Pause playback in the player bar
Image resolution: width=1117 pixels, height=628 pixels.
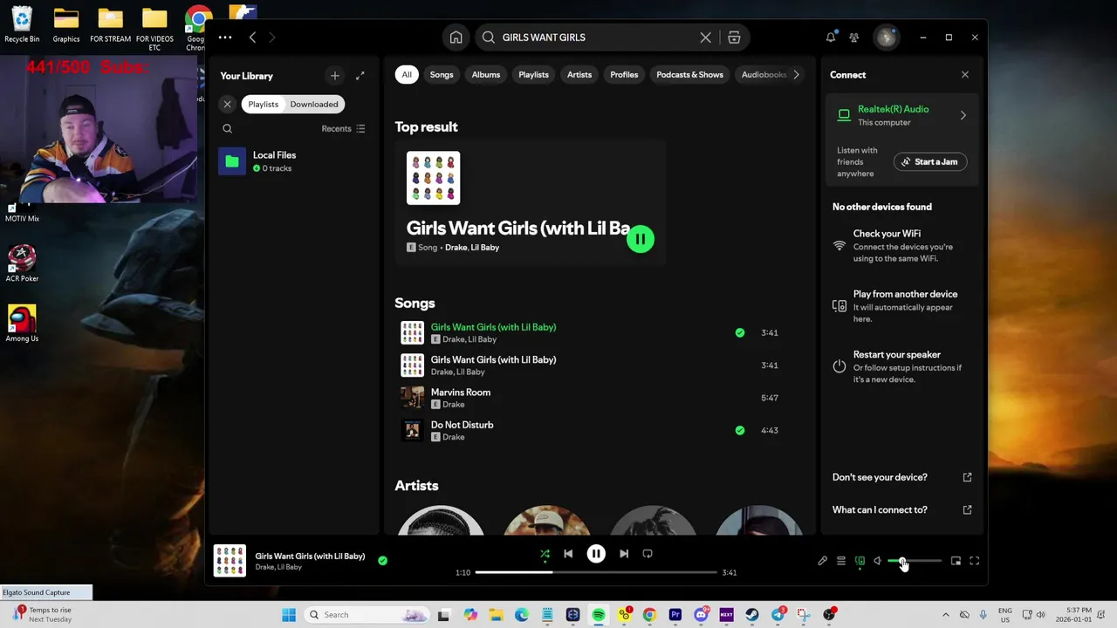coord(596,554)
